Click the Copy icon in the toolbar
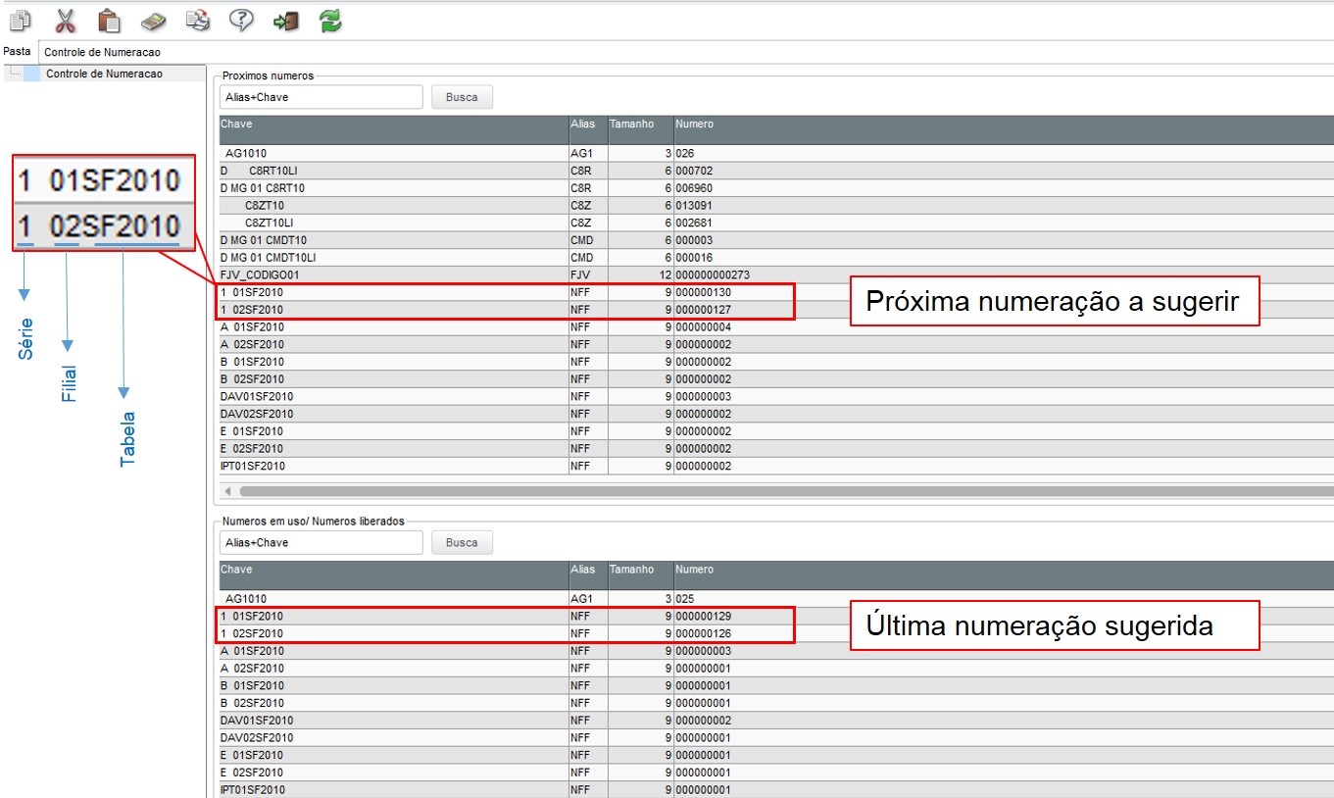Image resolution: width=1334 pixels, height=798 pixels. pyautogui.click(x=20, y=20)
